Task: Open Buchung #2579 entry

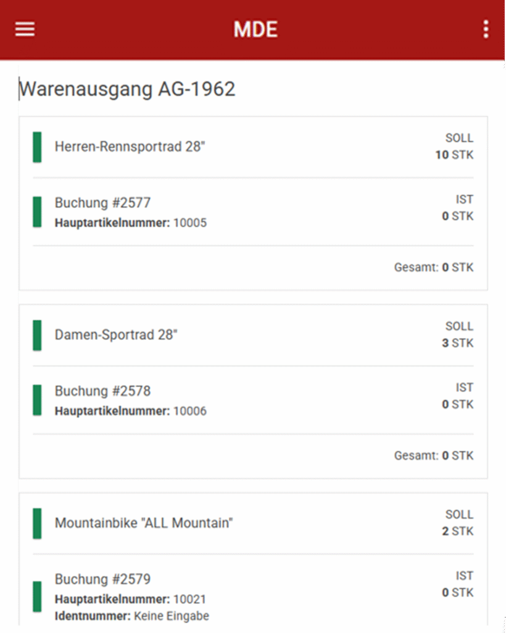Action: pos(102,579)
